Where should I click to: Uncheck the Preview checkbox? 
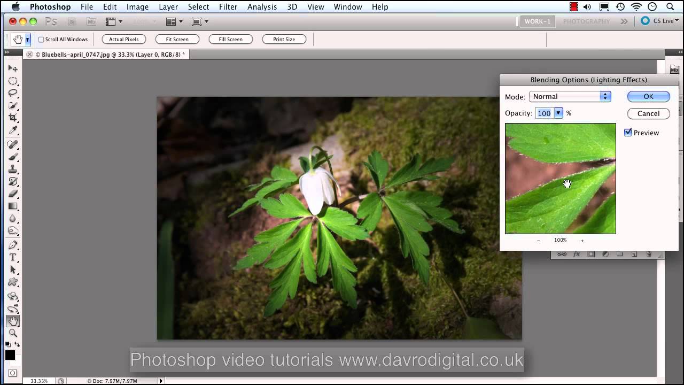[x=628, y=133]
